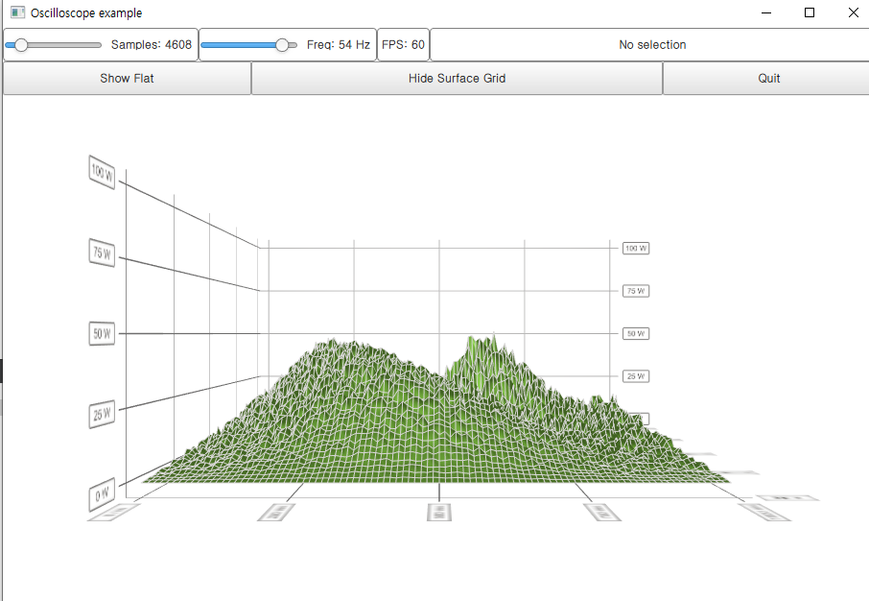Maximize the Oscilloscope example window

(810, 13)
